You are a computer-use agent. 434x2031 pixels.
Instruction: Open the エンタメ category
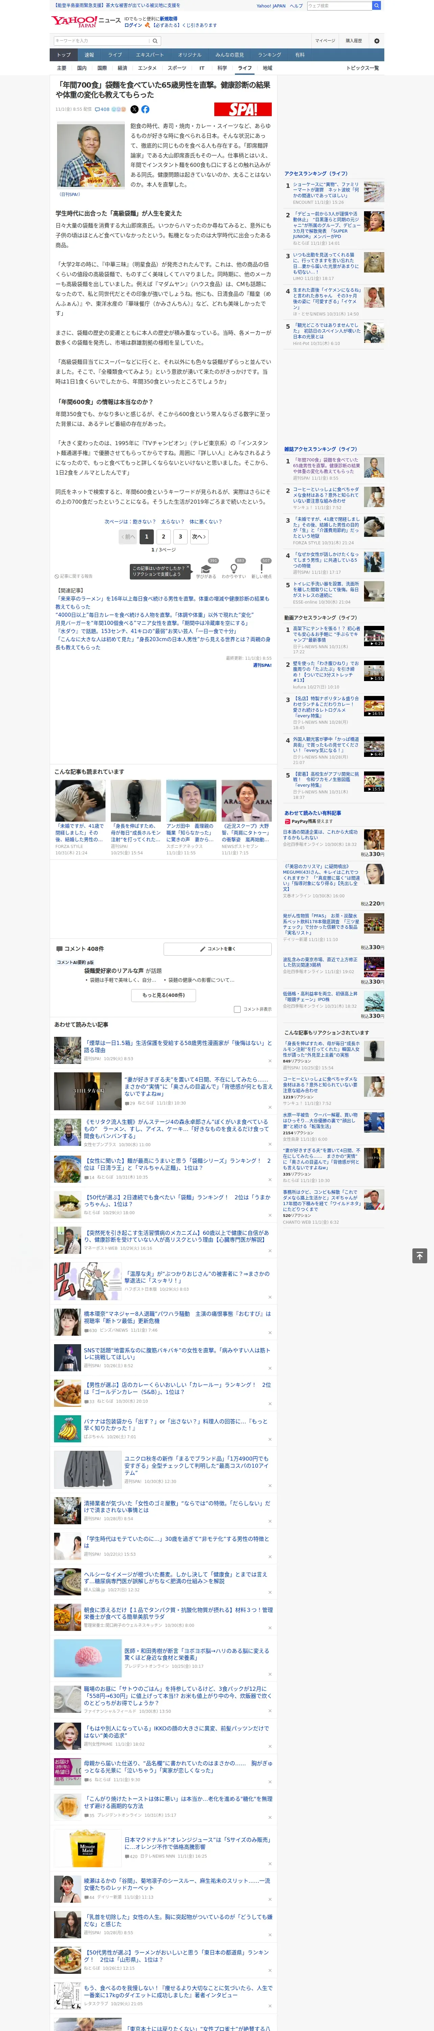(x=147, y=68)
